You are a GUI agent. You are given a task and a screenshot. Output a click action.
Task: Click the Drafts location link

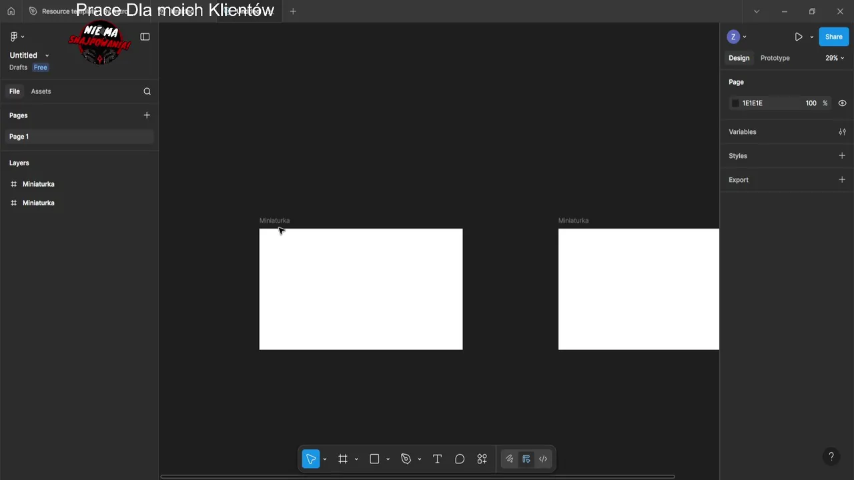[18, 67]
